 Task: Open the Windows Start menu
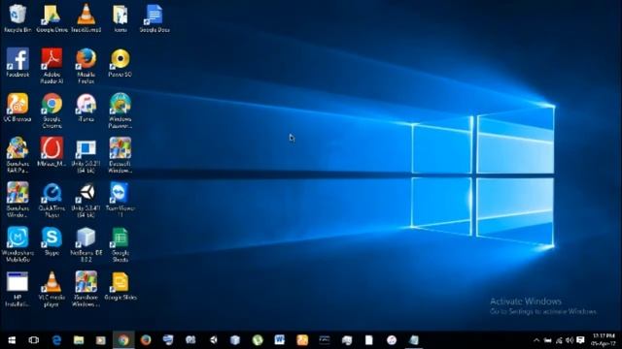pos(12,340)
